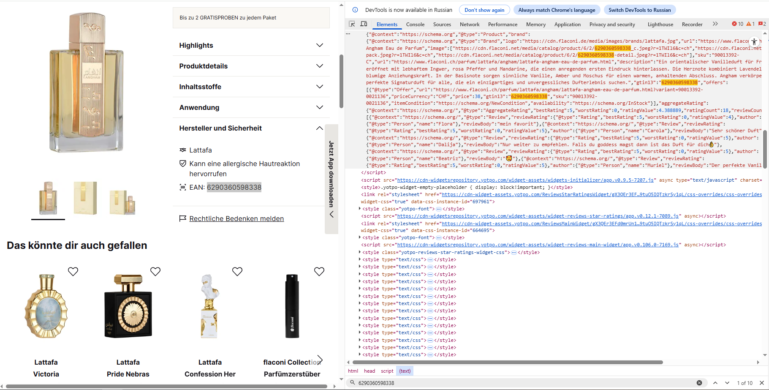The width and height of the screenshot is (769, 390).
Task: Go to next search result arrow
Action: [x=727, y=383]
